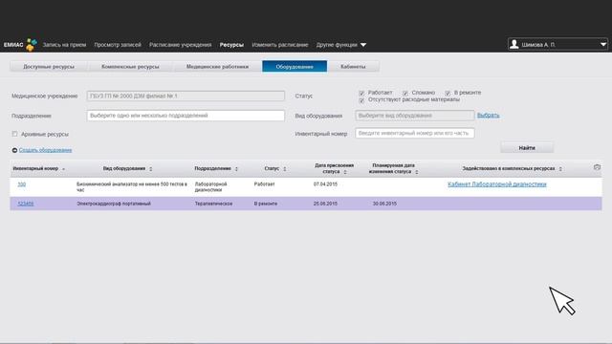The image size is (612, 344).
Task: Open the Подразделение selection field
Action: pos(186,116)
